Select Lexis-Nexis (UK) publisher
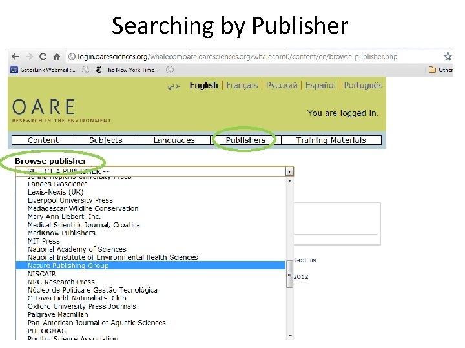This screenshot has width=465, height=348. [150, 192]
